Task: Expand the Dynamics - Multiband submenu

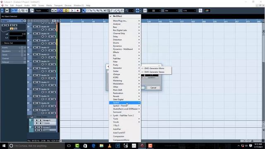Action: pyautogui.click(x=125, y=49)
